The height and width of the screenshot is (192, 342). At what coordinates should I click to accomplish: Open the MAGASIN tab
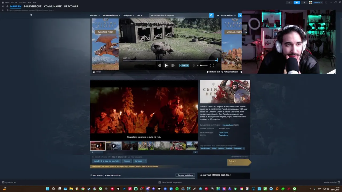tap(16, 6)
